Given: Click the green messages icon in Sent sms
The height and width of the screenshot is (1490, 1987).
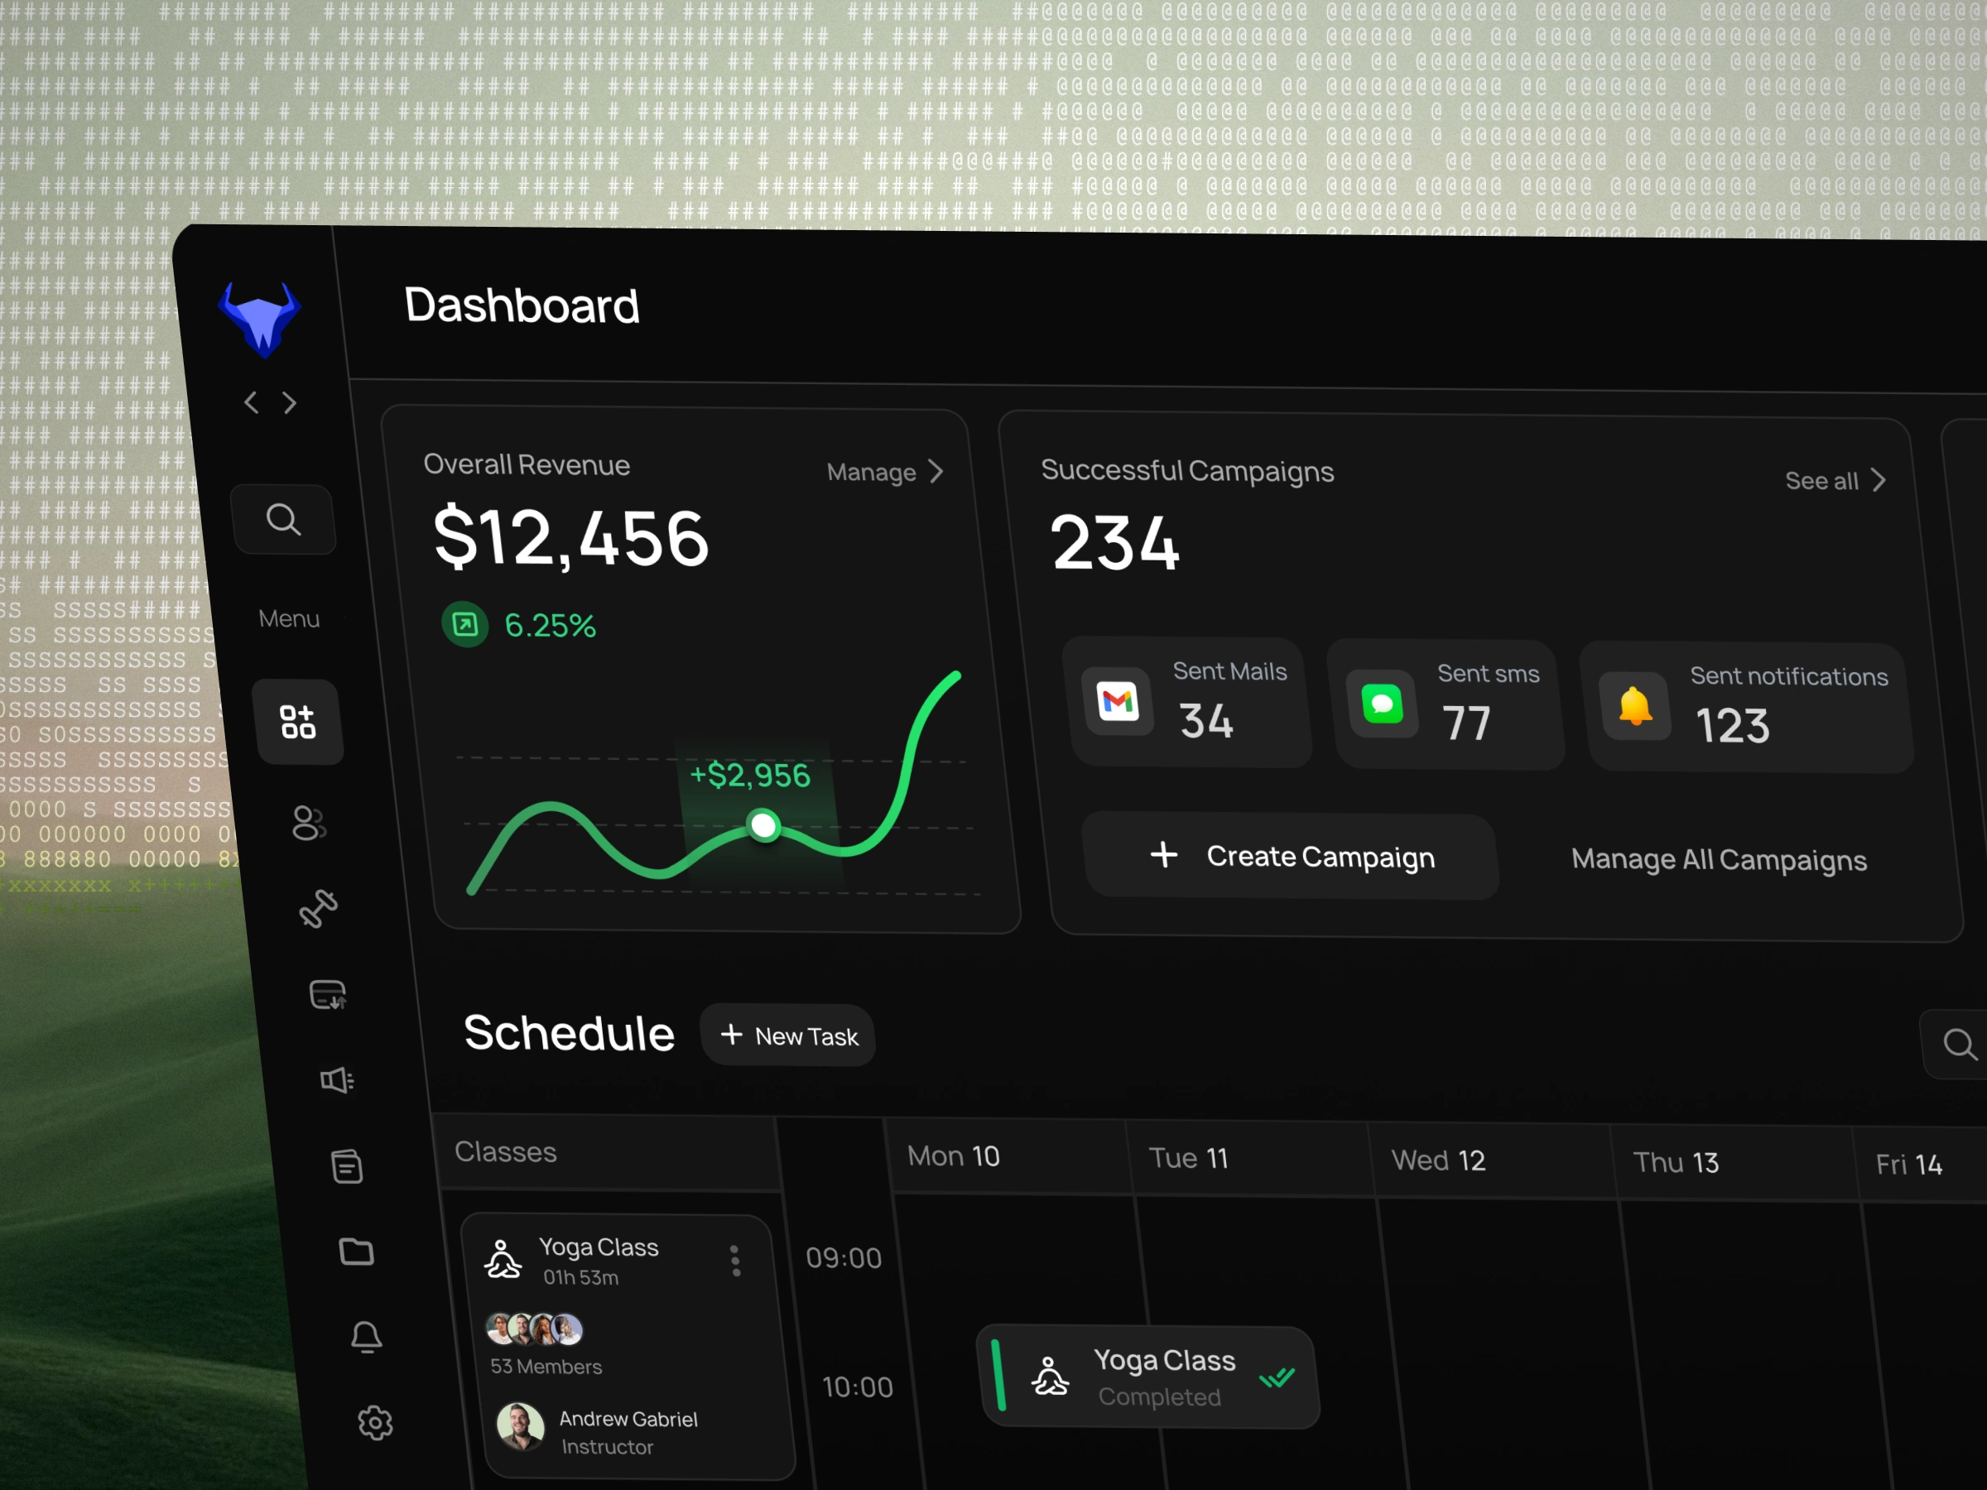Looking at the screenshot, I should pos(1383,704).
